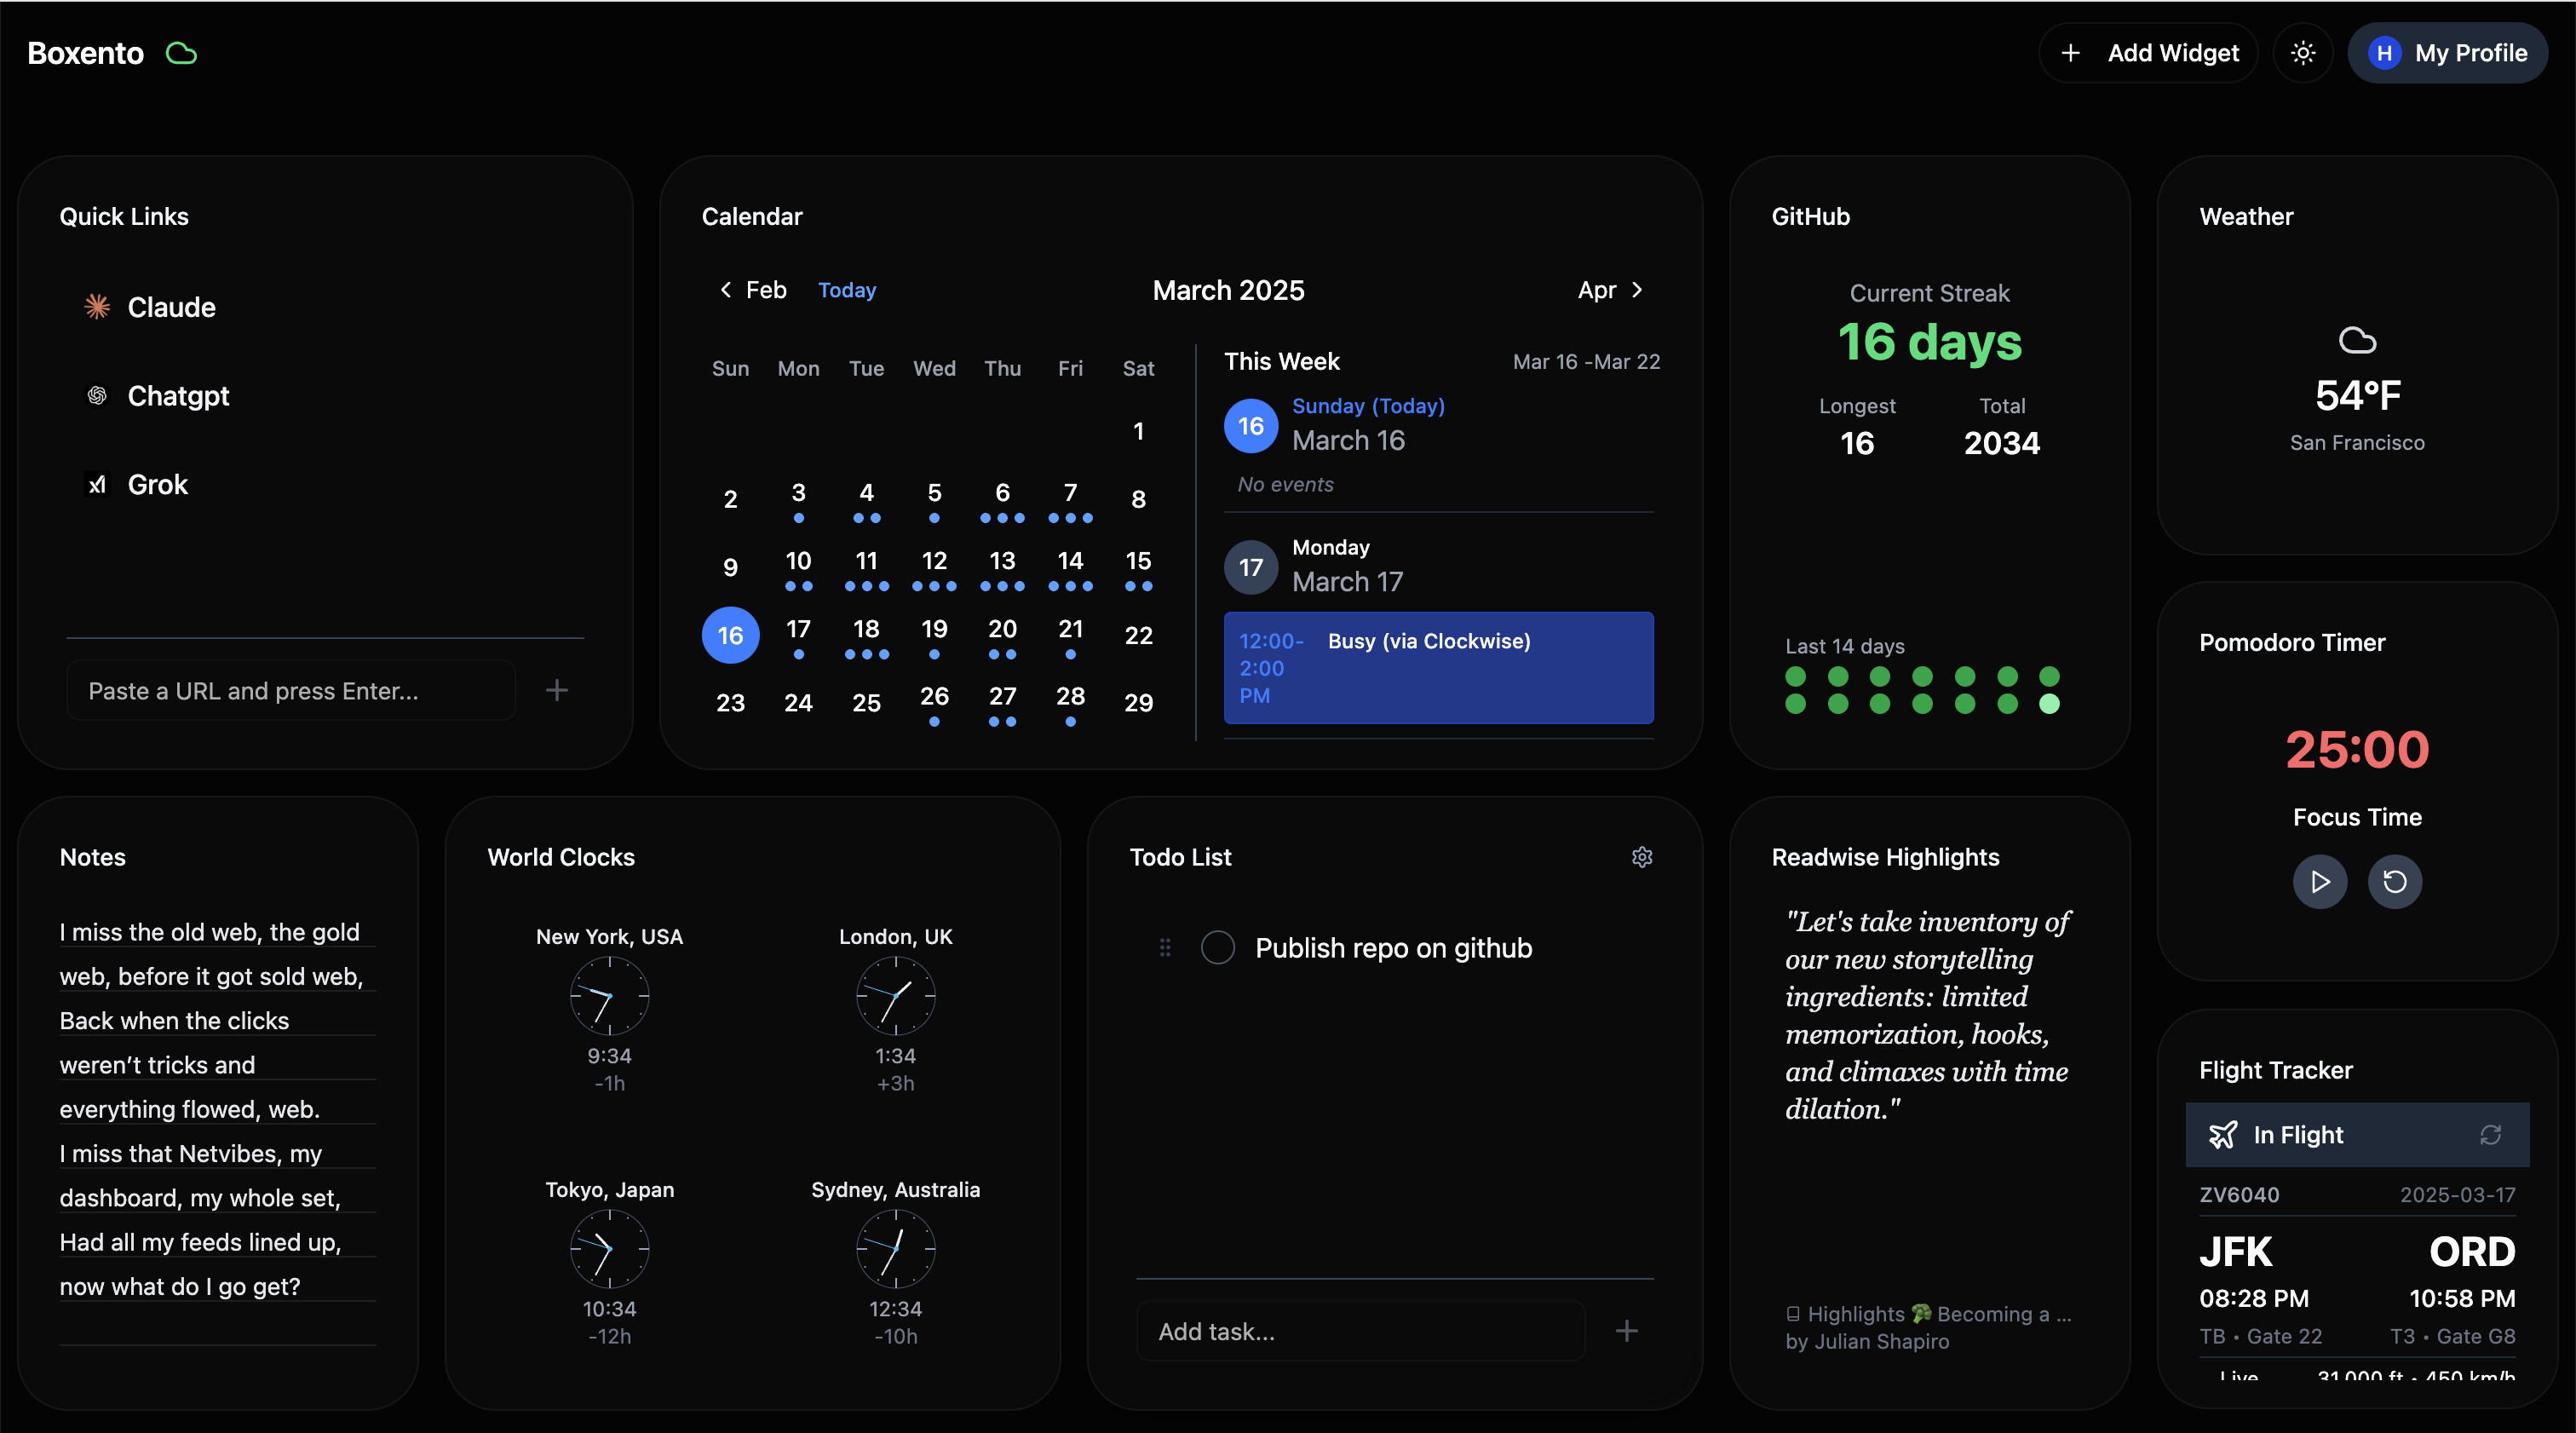Refresh the Flight Tracker status
The image size is (2576, 1433).
[x=2490, y=1134]
